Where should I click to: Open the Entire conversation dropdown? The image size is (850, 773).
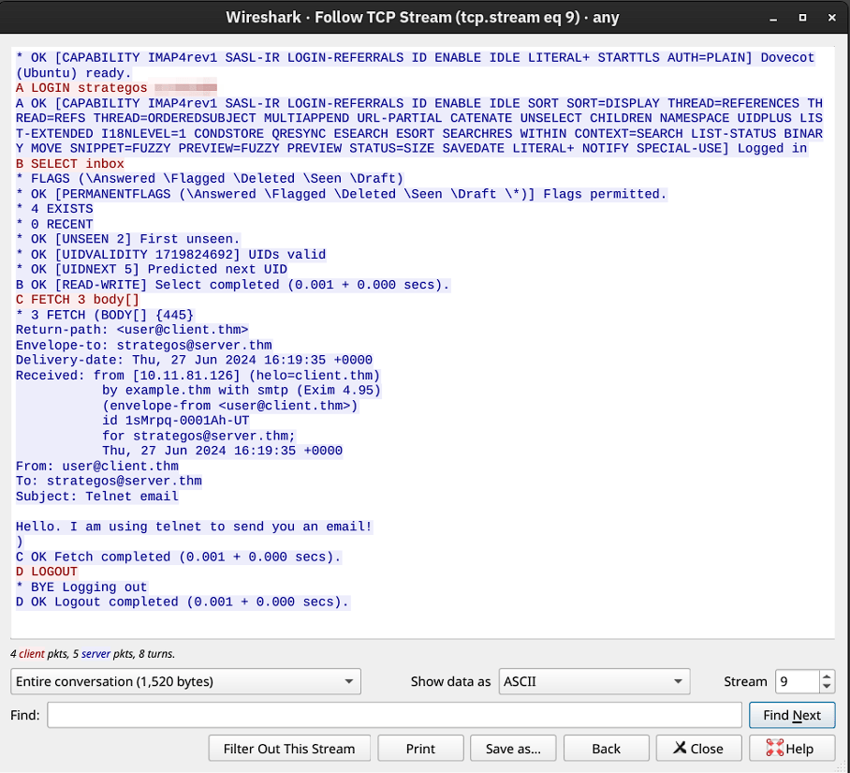pyautogui.click(x=185, y=681)
